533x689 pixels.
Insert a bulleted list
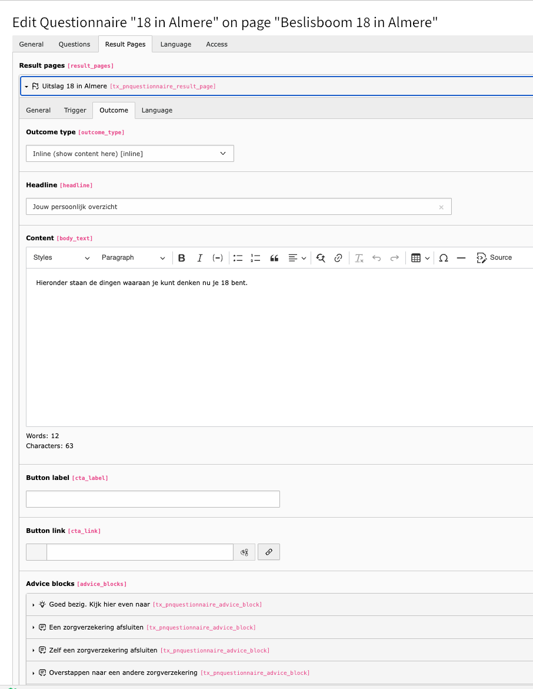tap(238, 258)
